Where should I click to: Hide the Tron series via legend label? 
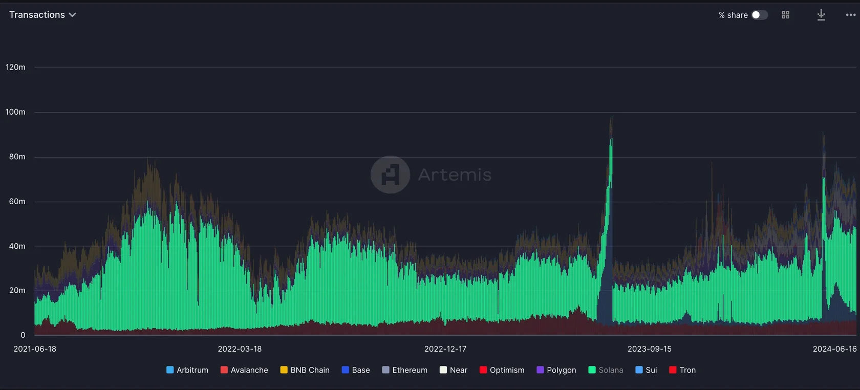tap(687, 370)
